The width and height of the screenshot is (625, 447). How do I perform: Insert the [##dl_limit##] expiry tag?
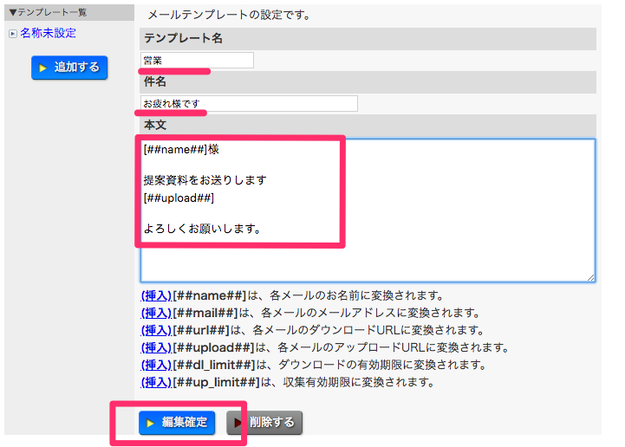pyautogui.click(x=156, y=365)
